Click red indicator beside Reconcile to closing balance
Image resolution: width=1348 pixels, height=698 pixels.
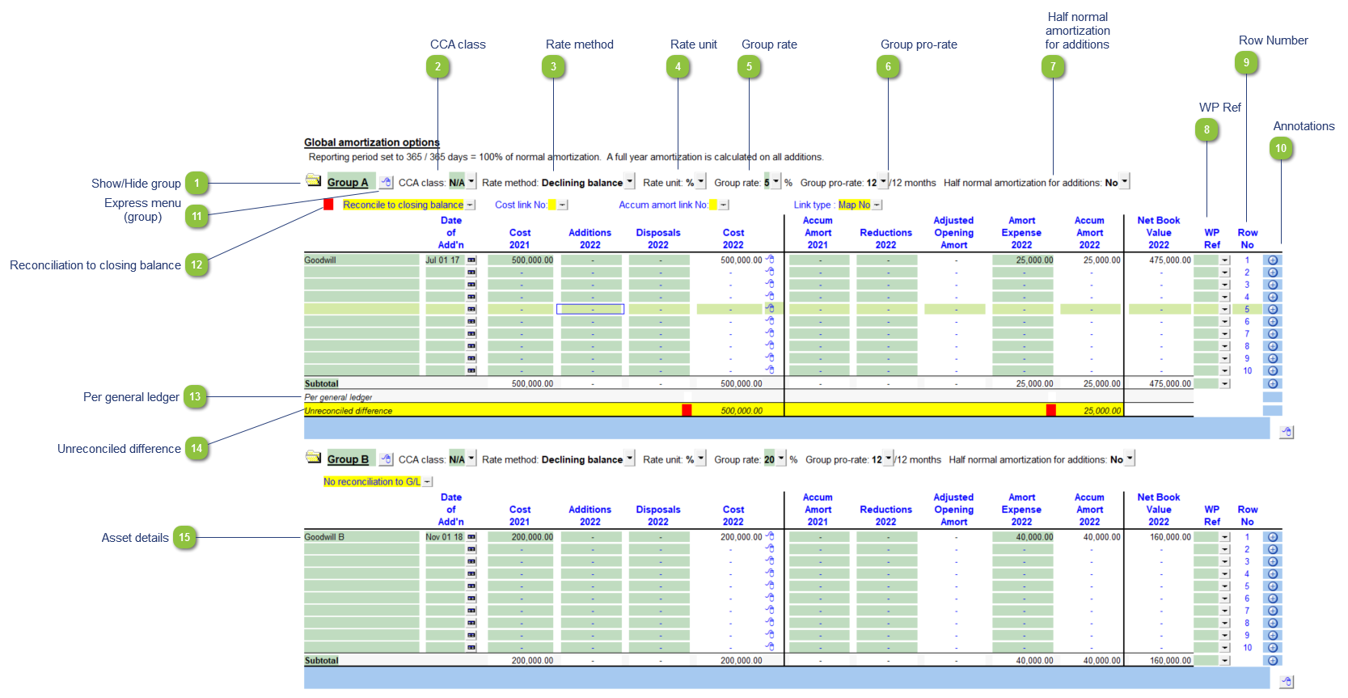point(328,205)
